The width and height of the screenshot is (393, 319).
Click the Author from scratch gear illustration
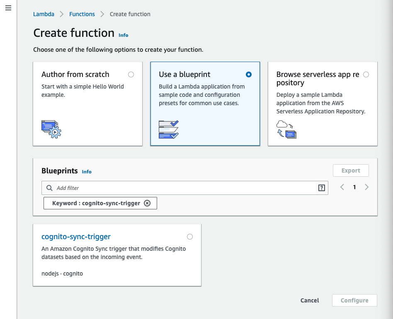click(x=51, y=130)
